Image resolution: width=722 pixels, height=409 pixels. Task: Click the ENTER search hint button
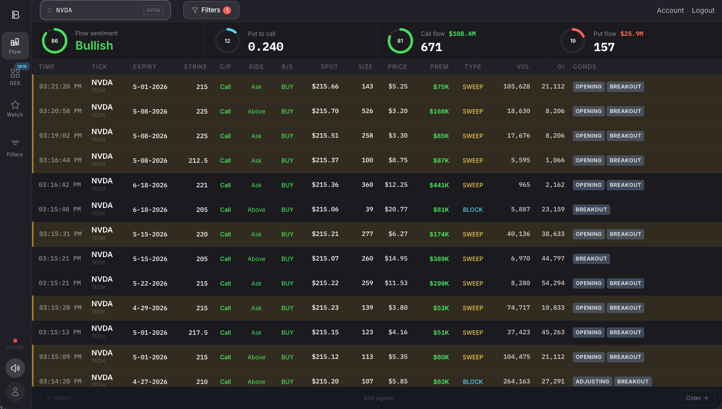coord(153,10)
